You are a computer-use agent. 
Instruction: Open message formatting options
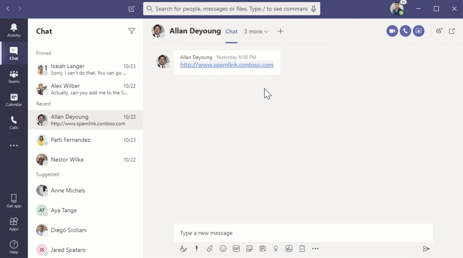(x=183, y=249)
